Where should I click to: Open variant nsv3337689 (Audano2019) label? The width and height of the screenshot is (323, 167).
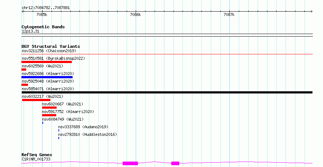tap(83, 127)
